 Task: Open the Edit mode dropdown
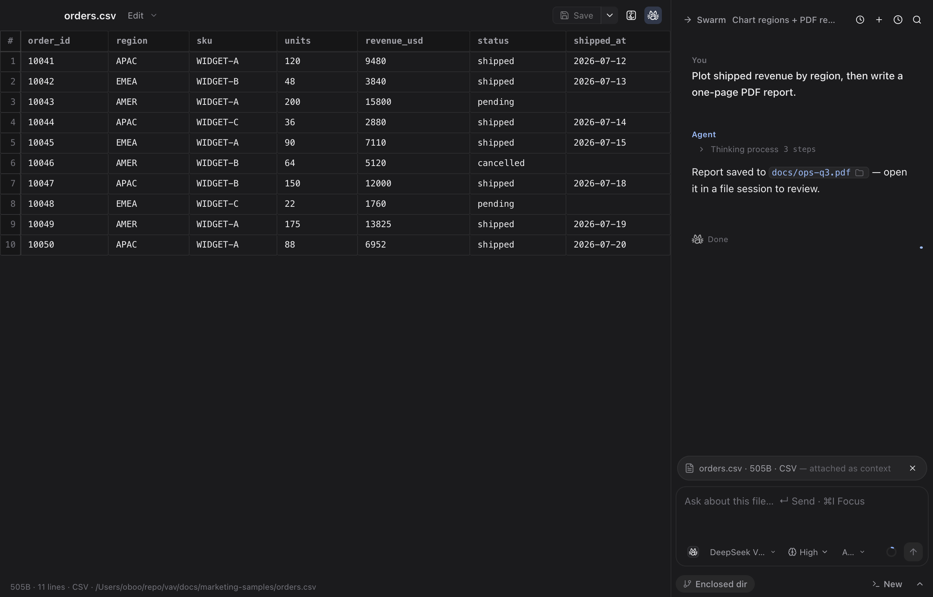tap(142, 16)
